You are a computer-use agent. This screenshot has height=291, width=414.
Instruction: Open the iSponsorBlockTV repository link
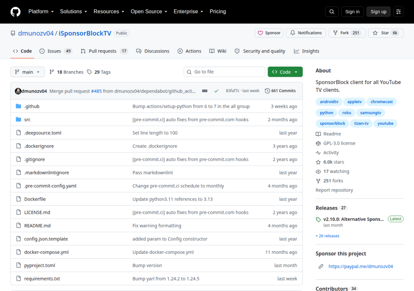tap(85, 33)
